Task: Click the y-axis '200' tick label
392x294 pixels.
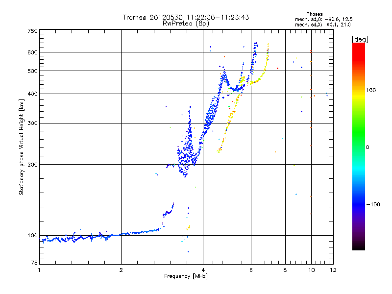Action: click(x=32, y=165)
